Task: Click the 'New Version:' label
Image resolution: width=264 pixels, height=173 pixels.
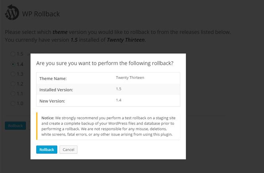Action: (x=52, y=101)
